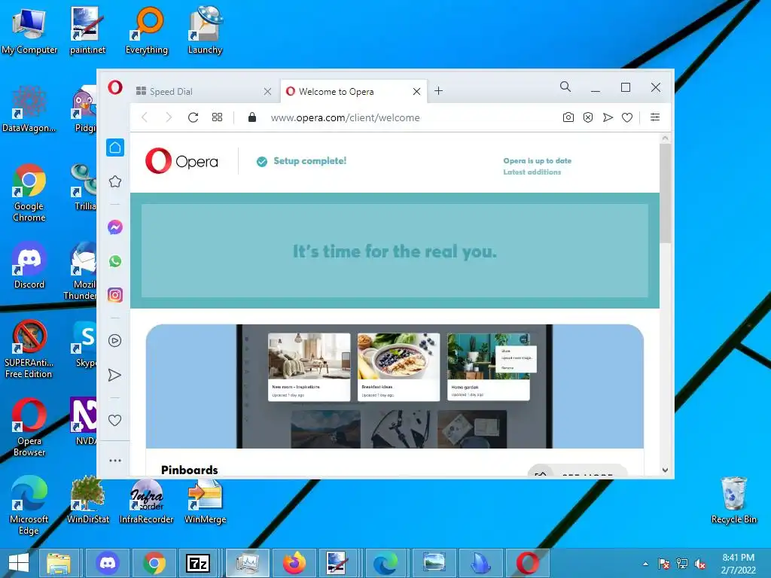The image size is (771, 578).
Task: Open the My Computer desktop icon
Action: [x=29, y=31]
